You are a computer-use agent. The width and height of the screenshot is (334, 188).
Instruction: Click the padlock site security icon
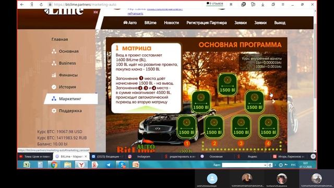tap(50, 5)
